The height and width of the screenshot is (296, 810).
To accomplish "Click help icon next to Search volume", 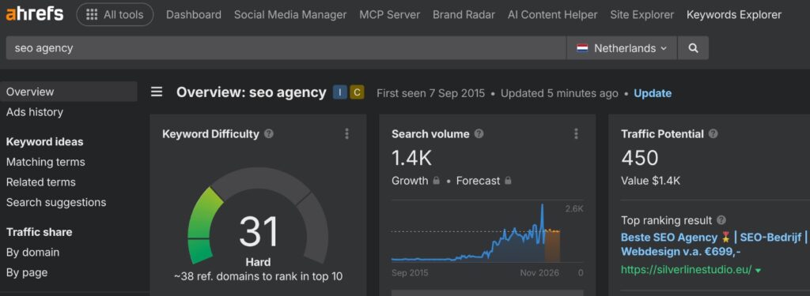I will click(479, 133).
